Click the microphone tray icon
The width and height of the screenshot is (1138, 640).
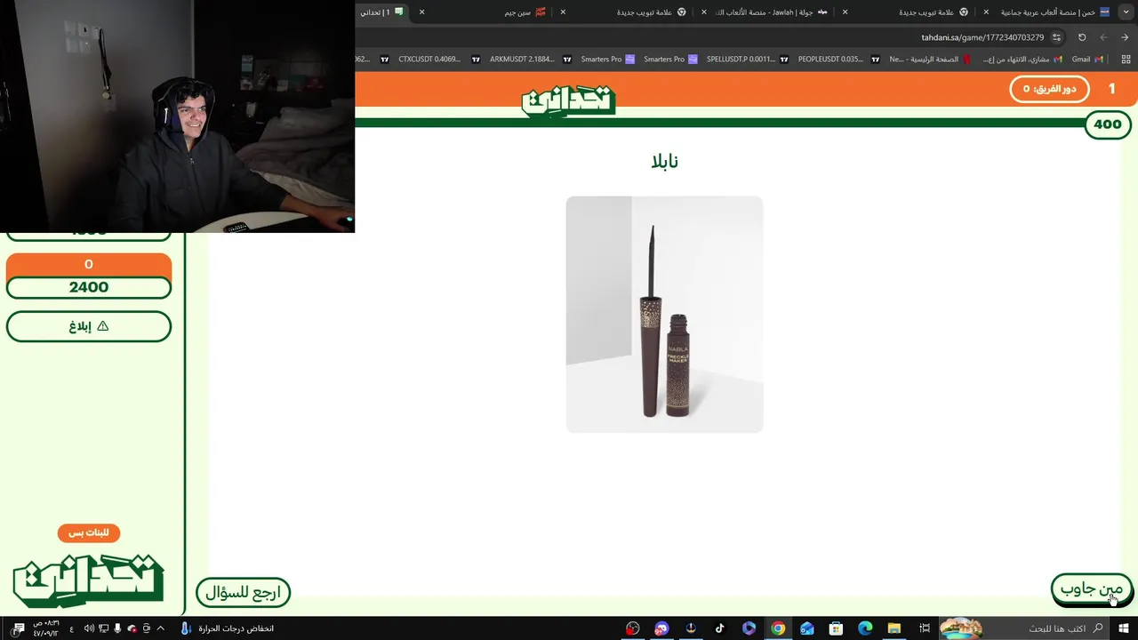pos(117,628)
